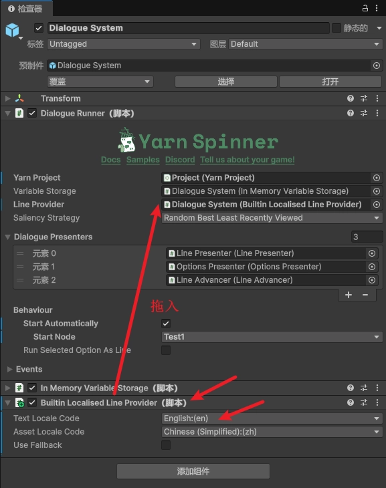
Task: Click GameObject name field Dialogue System
Action: click(x=188, y=28)
